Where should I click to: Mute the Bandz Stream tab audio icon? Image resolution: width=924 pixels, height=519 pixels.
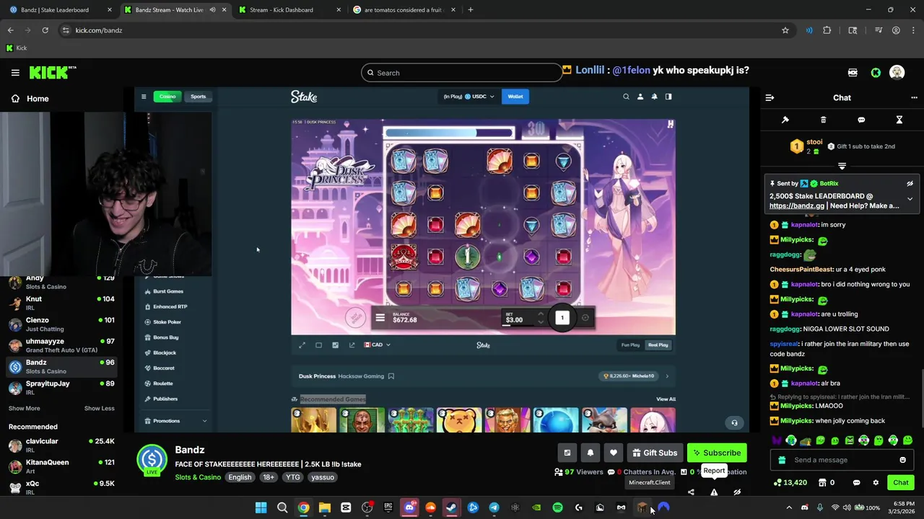pos(212,10)
